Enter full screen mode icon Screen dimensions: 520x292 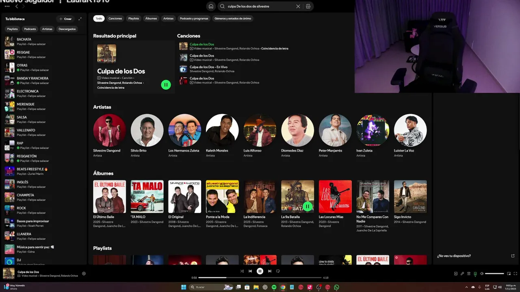pos(516,273)
